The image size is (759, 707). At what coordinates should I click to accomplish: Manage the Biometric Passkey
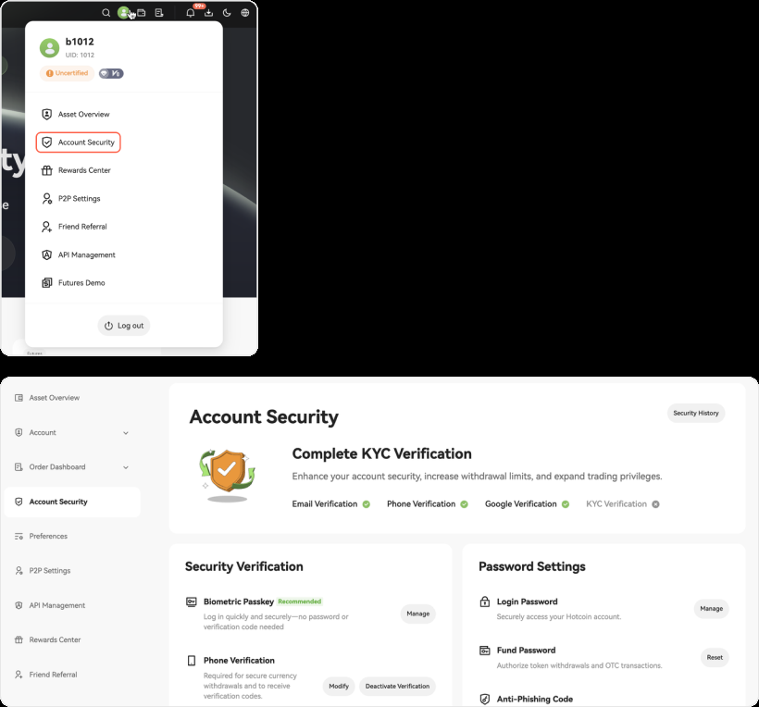[x=417, y=614]
